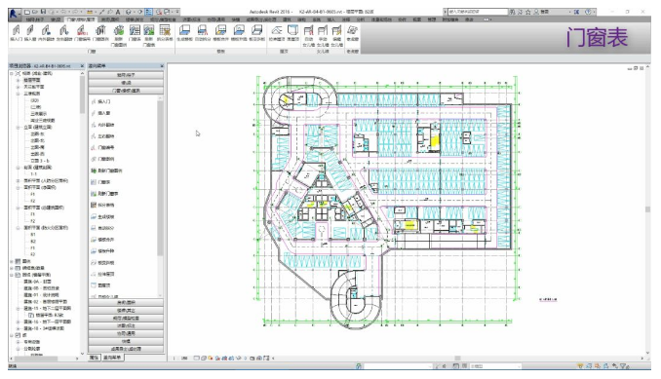Select the automatic parapet (自动女儿墙) tool
This screenshot has width=661, height=379.
pyautogui.click(x=309, y=35)
